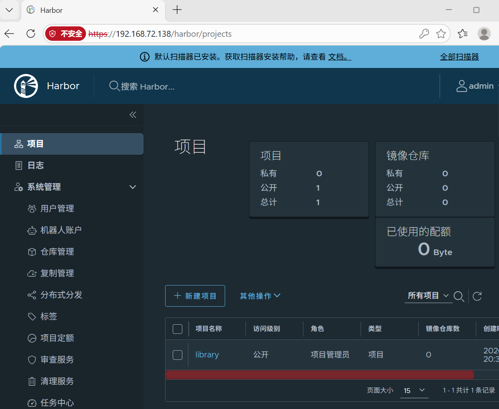Tick the checkbox for the library project
The image size is (499, 409).
pos(178,355)
